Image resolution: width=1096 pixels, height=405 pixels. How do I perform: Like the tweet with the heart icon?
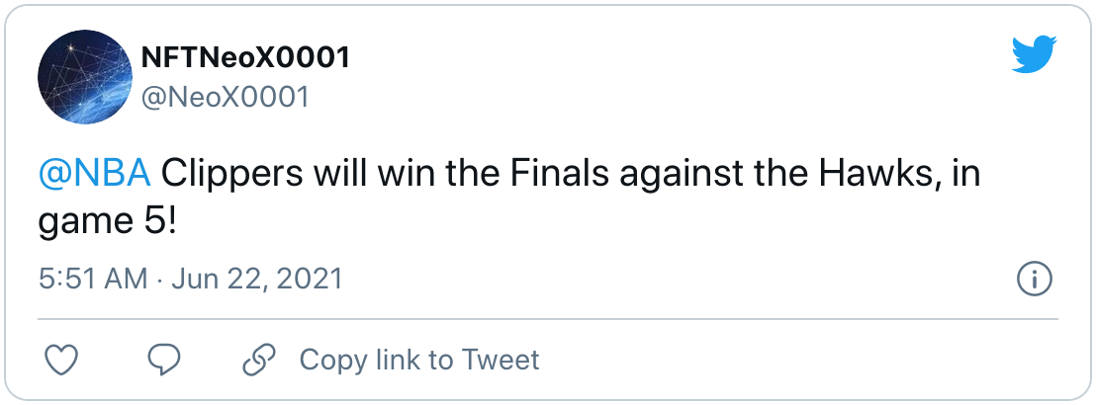coord(60,361)
